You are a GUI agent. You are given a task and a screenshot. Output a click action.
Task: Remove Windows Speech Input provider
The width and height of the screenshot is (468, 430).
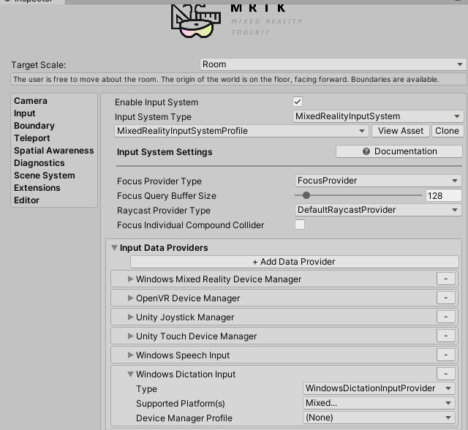tap(446, 355)
